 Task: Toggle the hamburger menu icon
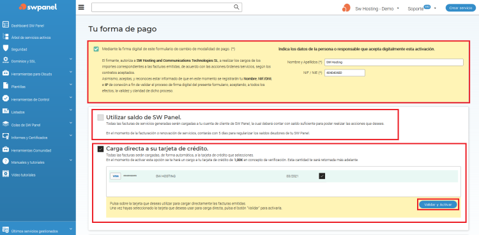pyautogui.click(x=81, y=7)
